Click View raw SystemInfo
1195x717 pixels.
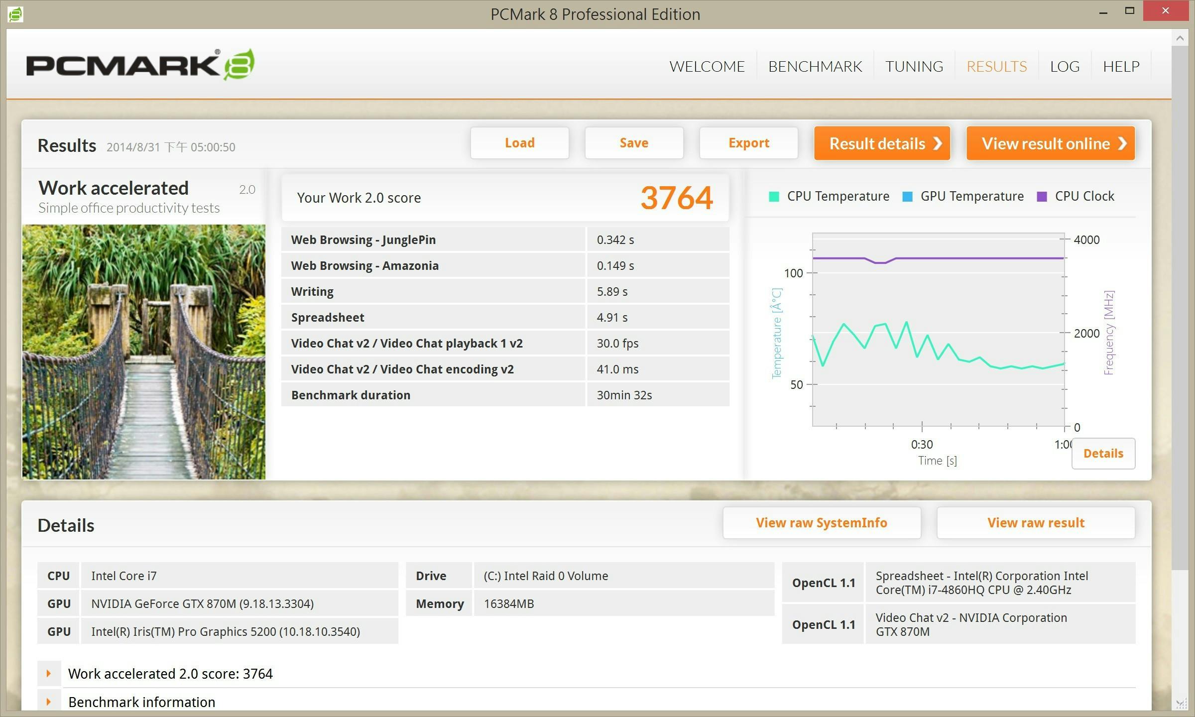tap(821, 523)
